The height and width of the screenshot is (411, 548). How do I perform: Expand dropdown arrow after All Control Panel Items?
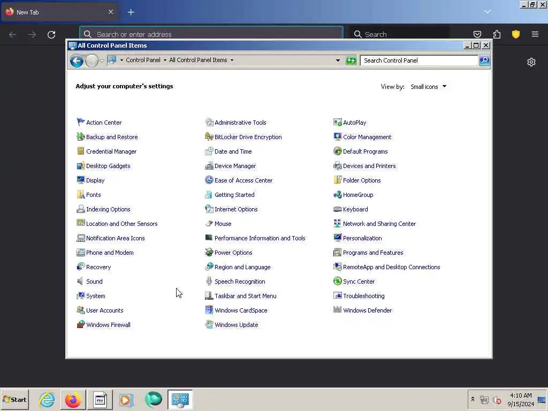coord(232,60)
